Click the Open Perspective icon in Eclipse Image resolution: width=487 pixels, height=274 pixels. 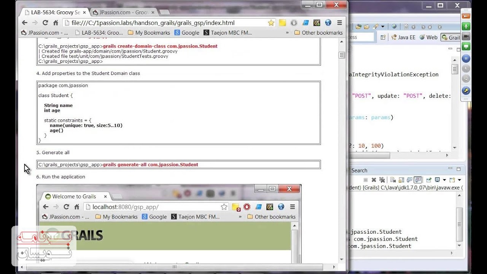point(383,37)
